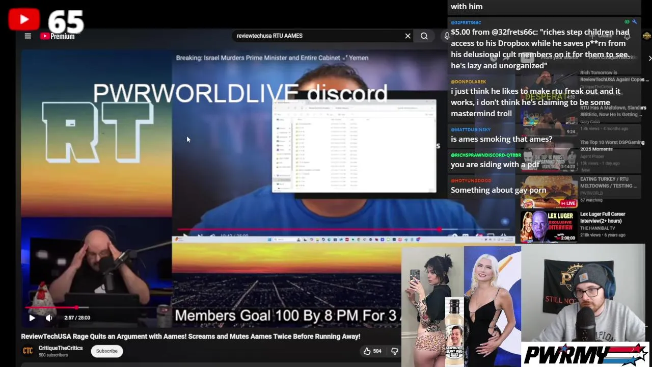Viewport: 652px width, 367px height.
Task: Click the red playhead scrubber dot
Action: tap(76, 307)
